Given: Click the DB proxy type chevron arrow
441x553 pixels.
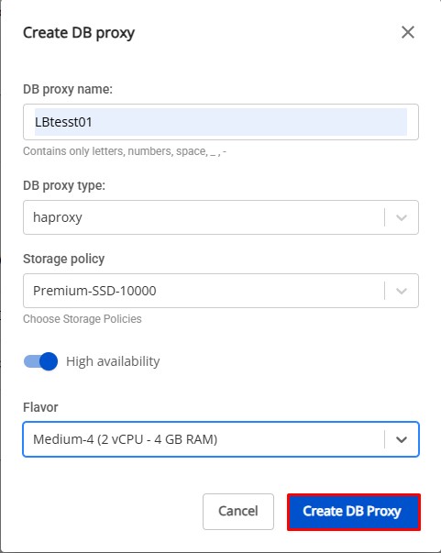Looking at the screenshot, I should coord(402,217).
